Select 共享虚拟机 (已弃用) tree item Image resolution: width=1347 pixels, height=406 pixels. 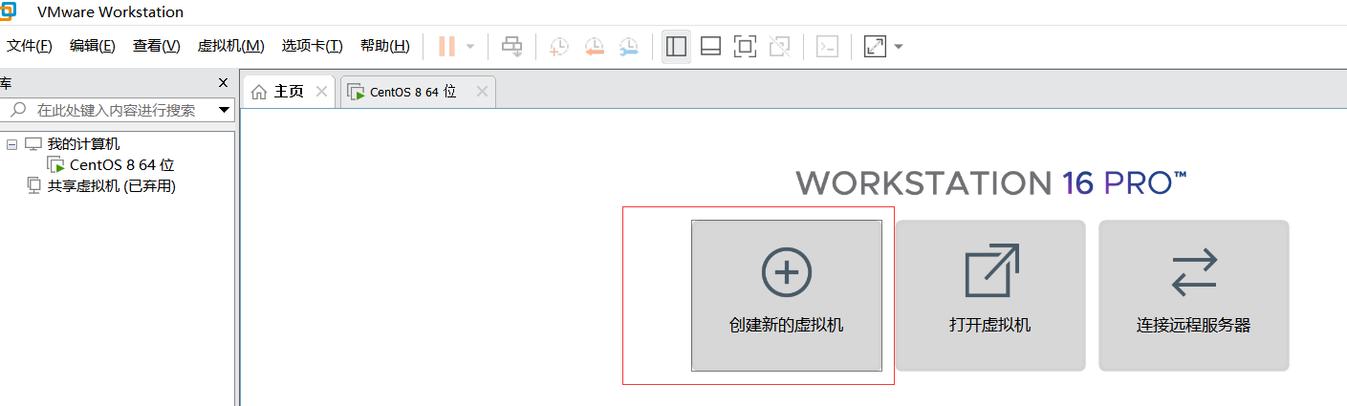[x=112, y=186]
